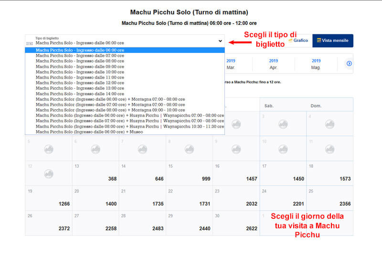Screen dimensions: 382x254
Task: Select day 30 with 2622 tickets
Action: [236, 223]
